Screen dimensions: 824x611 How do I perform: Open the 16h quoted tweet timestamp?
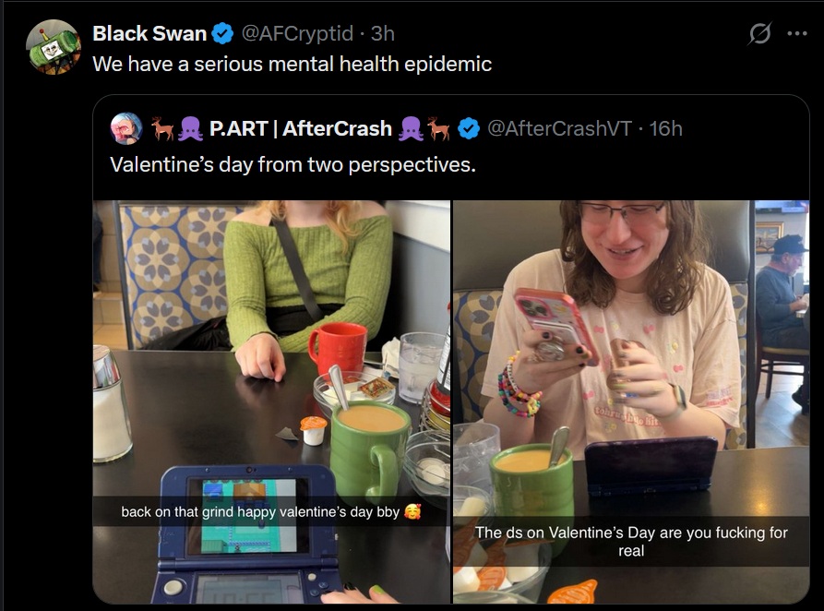coord(666,129)
